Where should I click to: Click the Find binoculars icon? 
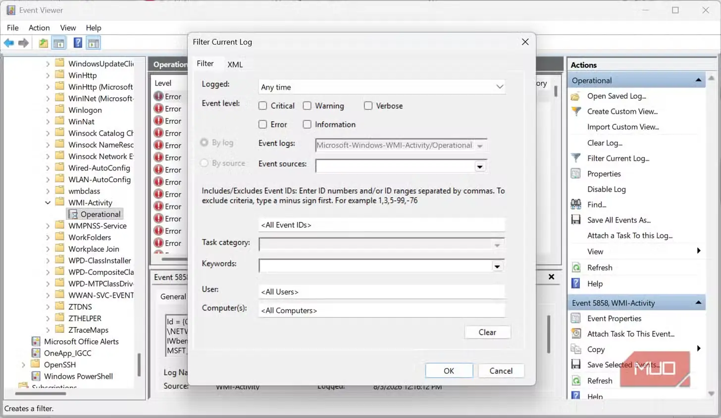tap(575, 205)
